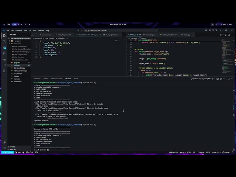Open the Source Control view
Screen dimensions: 236x177
pos(4,48)
